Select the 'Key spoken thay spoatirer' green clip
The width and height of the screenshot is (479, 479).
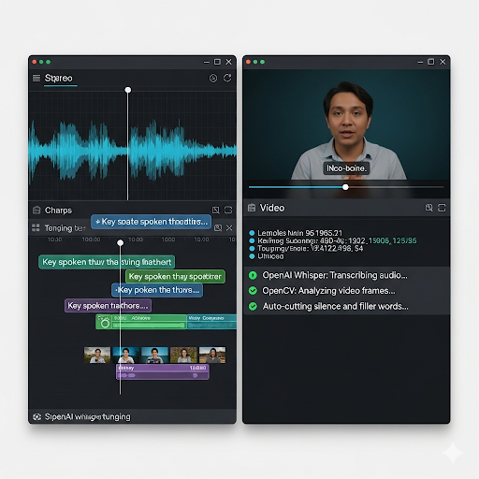coord(175,276)
